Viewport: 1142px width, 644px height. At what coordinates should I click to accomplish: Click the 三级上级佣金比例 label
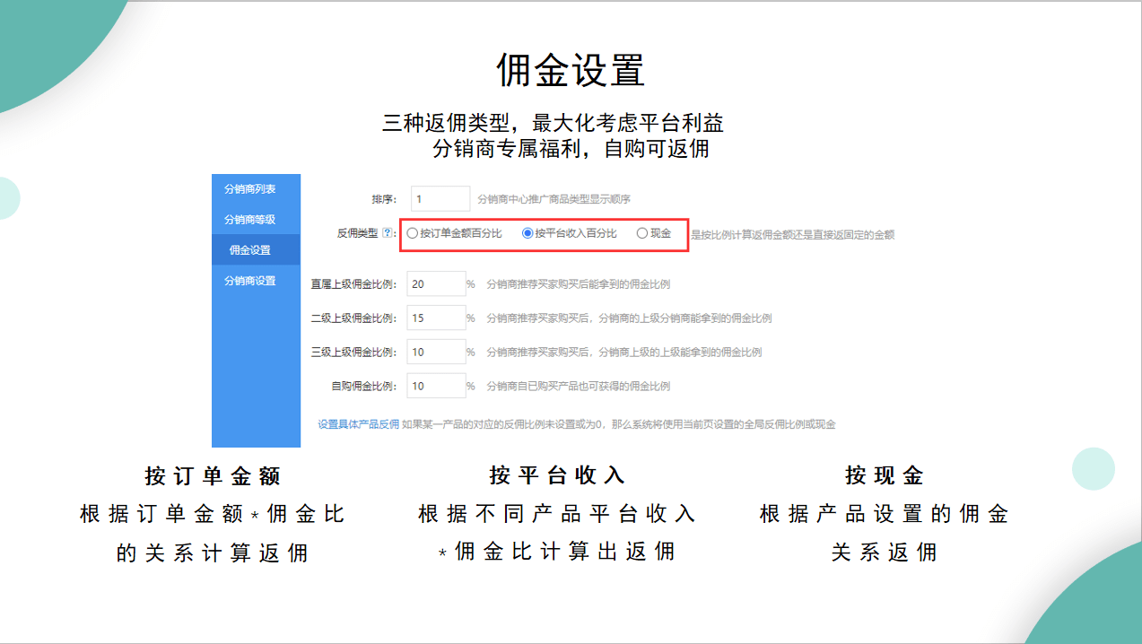point(353,352)
